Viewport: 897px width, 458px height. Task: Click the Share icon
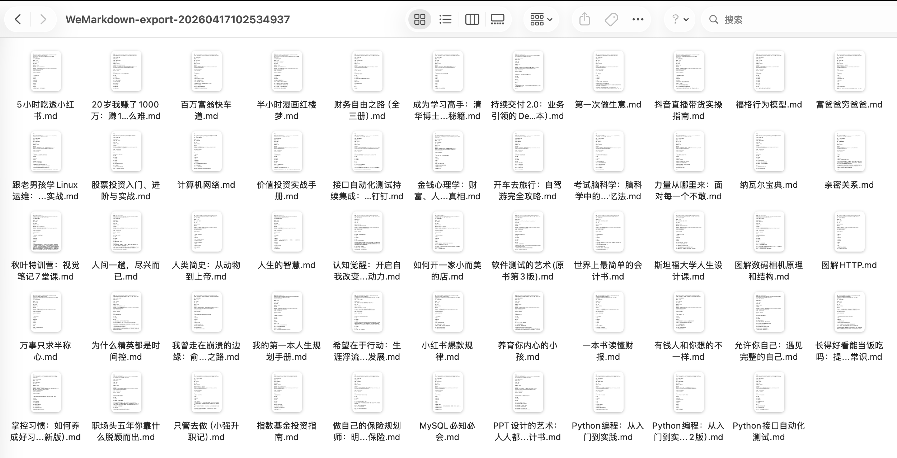(x=584, y=19)
